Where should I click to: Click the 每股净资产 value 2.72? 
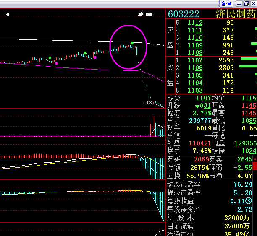245,210
